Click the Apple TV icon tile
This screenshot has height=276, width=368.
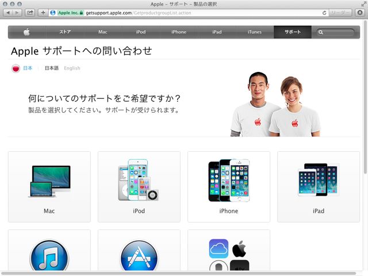click(240, 266)
